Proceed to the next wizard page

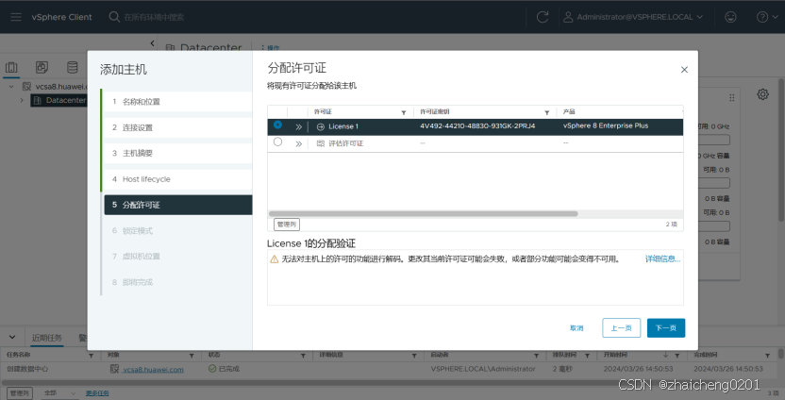coord(666,328)
